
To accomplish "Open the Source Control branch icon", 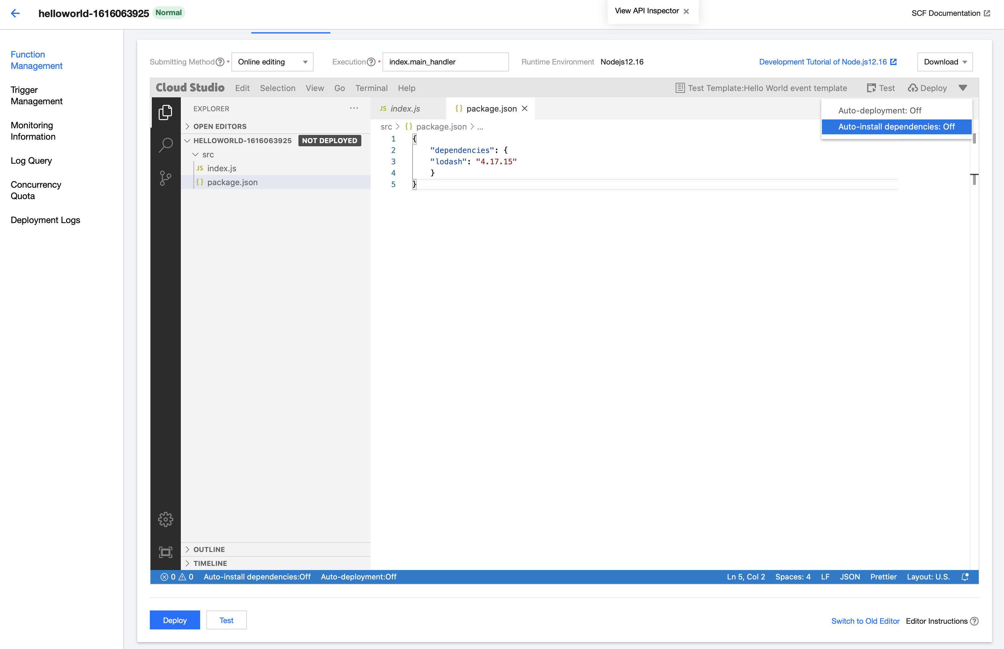I will click(x=165, y=178).
